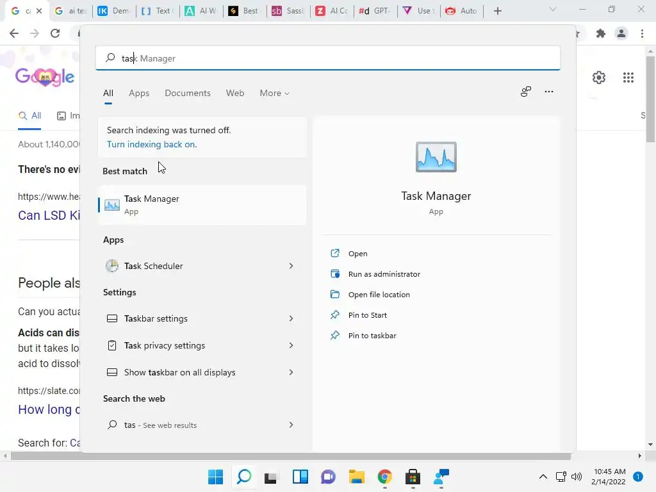The height and width of the screenshot is (492, 656).
Task: Open search feedback people icon
Action: (x=525, y=92)
